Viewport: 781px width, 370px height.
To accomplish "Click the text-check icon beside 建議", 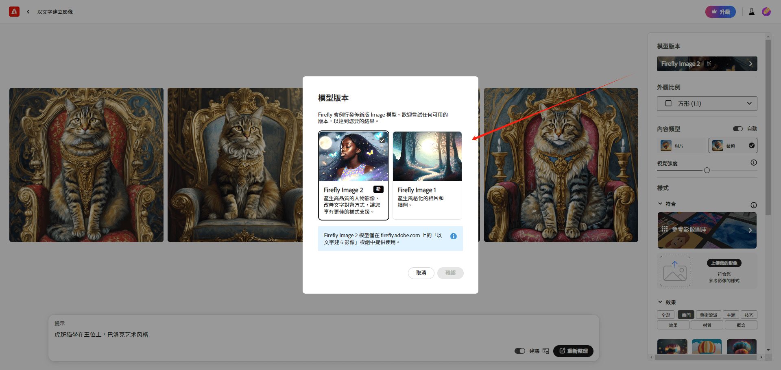I will [546, 351].
